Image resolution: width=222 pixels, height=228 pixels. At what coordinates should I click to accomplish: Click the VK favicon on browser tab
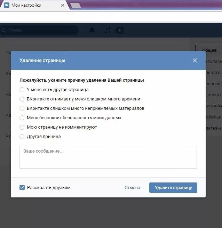(x=7, y=5)
